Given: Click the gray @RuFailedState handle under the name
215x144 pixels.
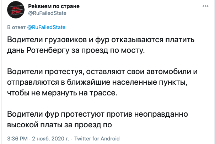Looking at the screenshot, I should point(47,13).
